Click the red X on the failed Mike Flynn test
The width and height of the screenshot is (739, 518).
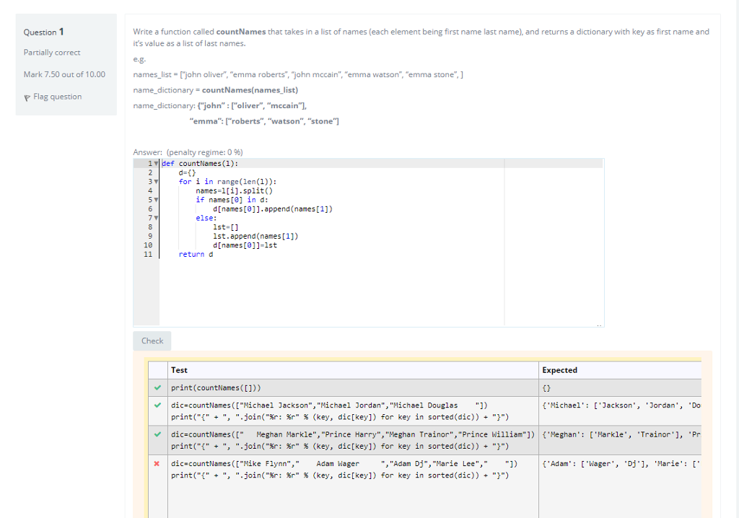(x=157, y=463)
